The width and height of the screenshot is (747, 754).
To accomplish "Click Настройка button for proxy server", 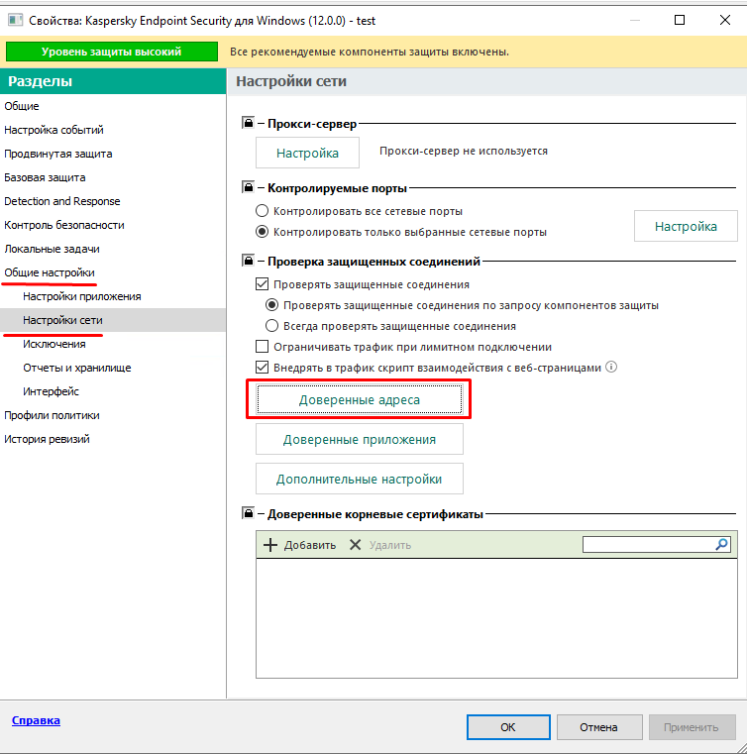I will 308,153.
